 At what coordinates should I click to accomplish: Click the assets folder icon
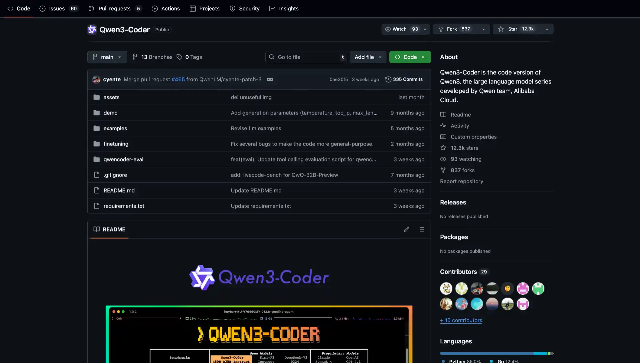tap(97, 97)
